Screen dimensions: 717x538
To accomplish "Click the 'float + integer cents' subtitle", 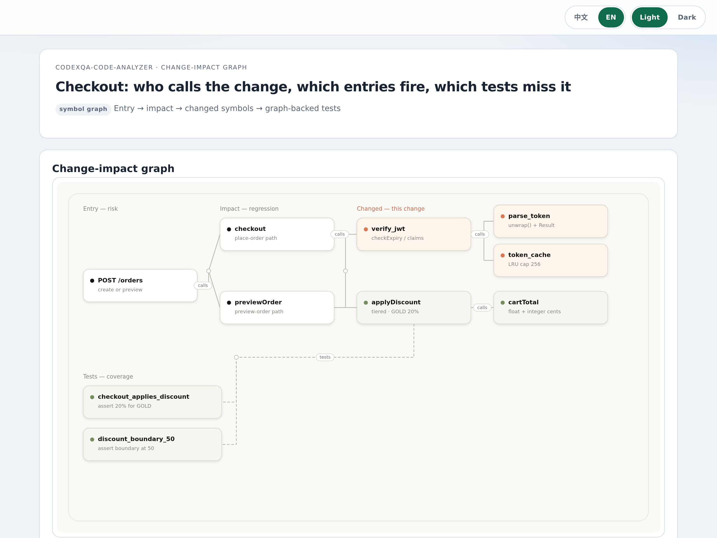I will pyautogui.click(x=534, y=311).
